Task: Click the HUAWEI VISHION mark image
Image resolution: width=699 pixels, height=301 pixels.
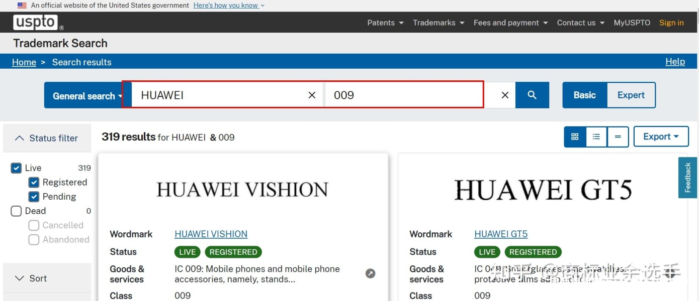Action: pyautogui.click(x=242, y=190)
